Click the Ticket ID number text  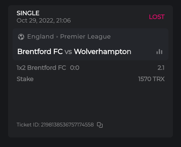(x=67, y=125)
